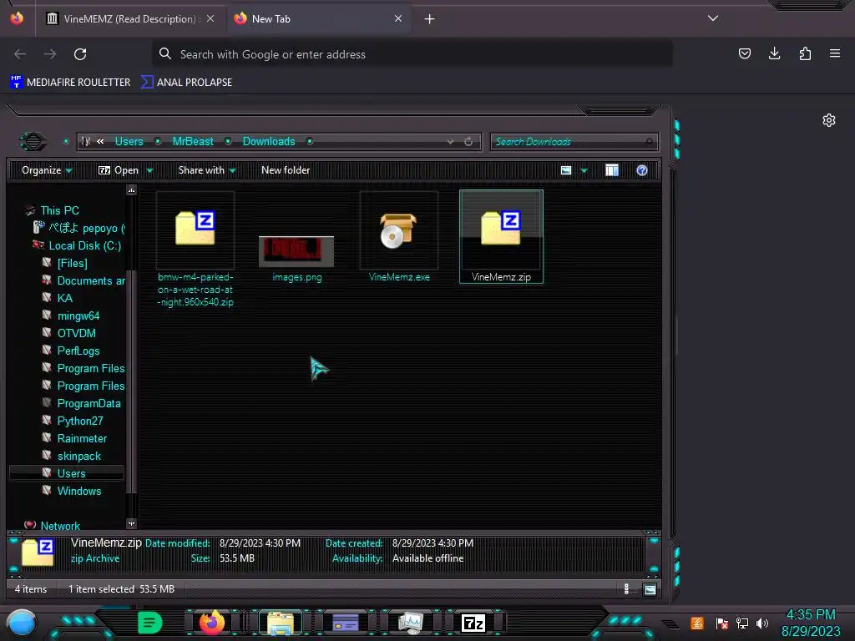Switch to the New Tab browser tab

(x=319, y=19)
